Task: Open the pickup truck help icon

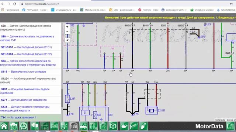Action: coord(84,126)
